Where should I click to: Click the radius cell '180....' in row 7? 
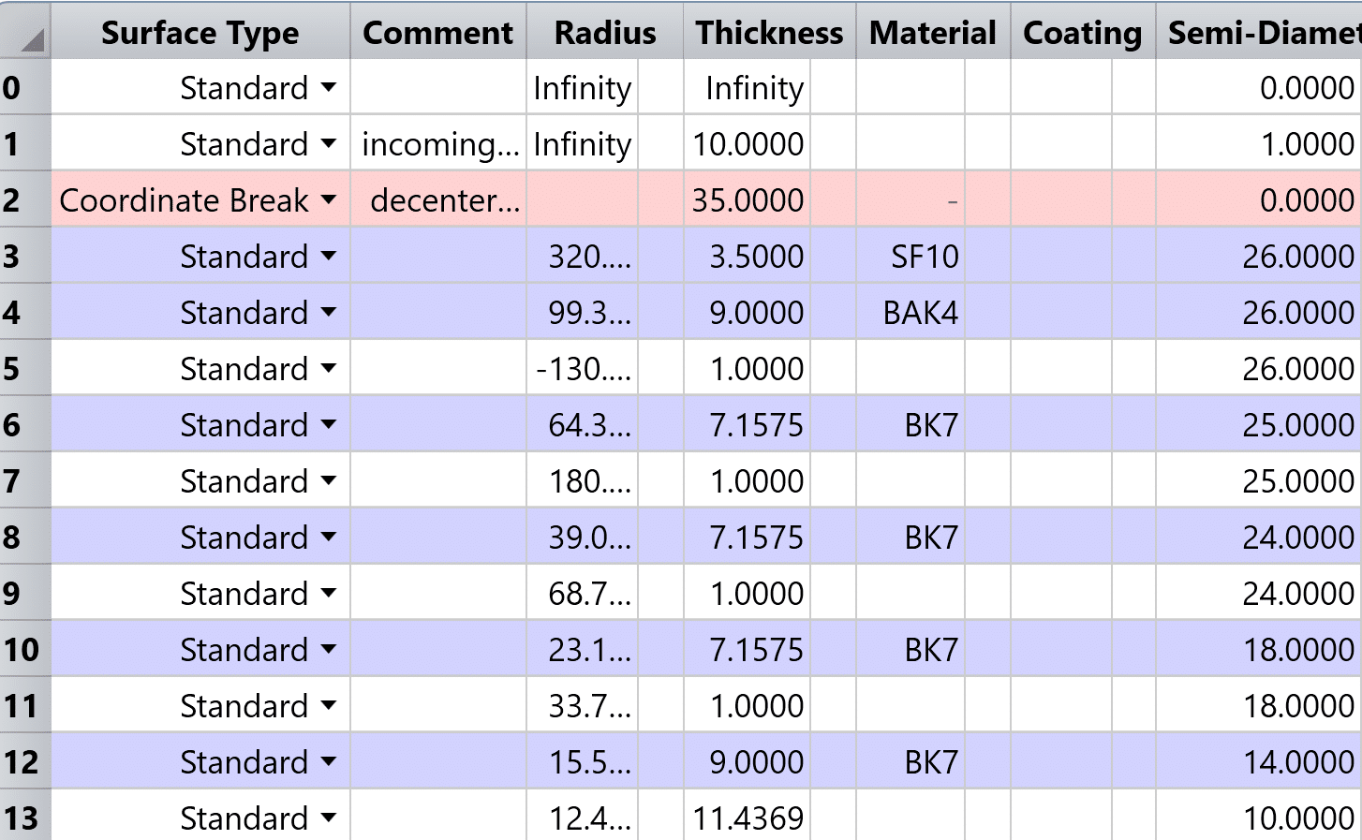(x=583, y=480)
